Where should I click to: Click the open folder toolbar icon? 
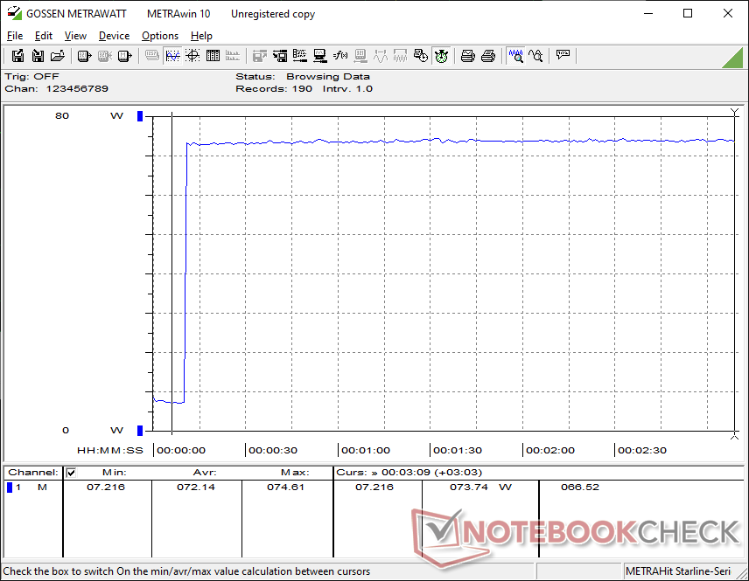57,56
